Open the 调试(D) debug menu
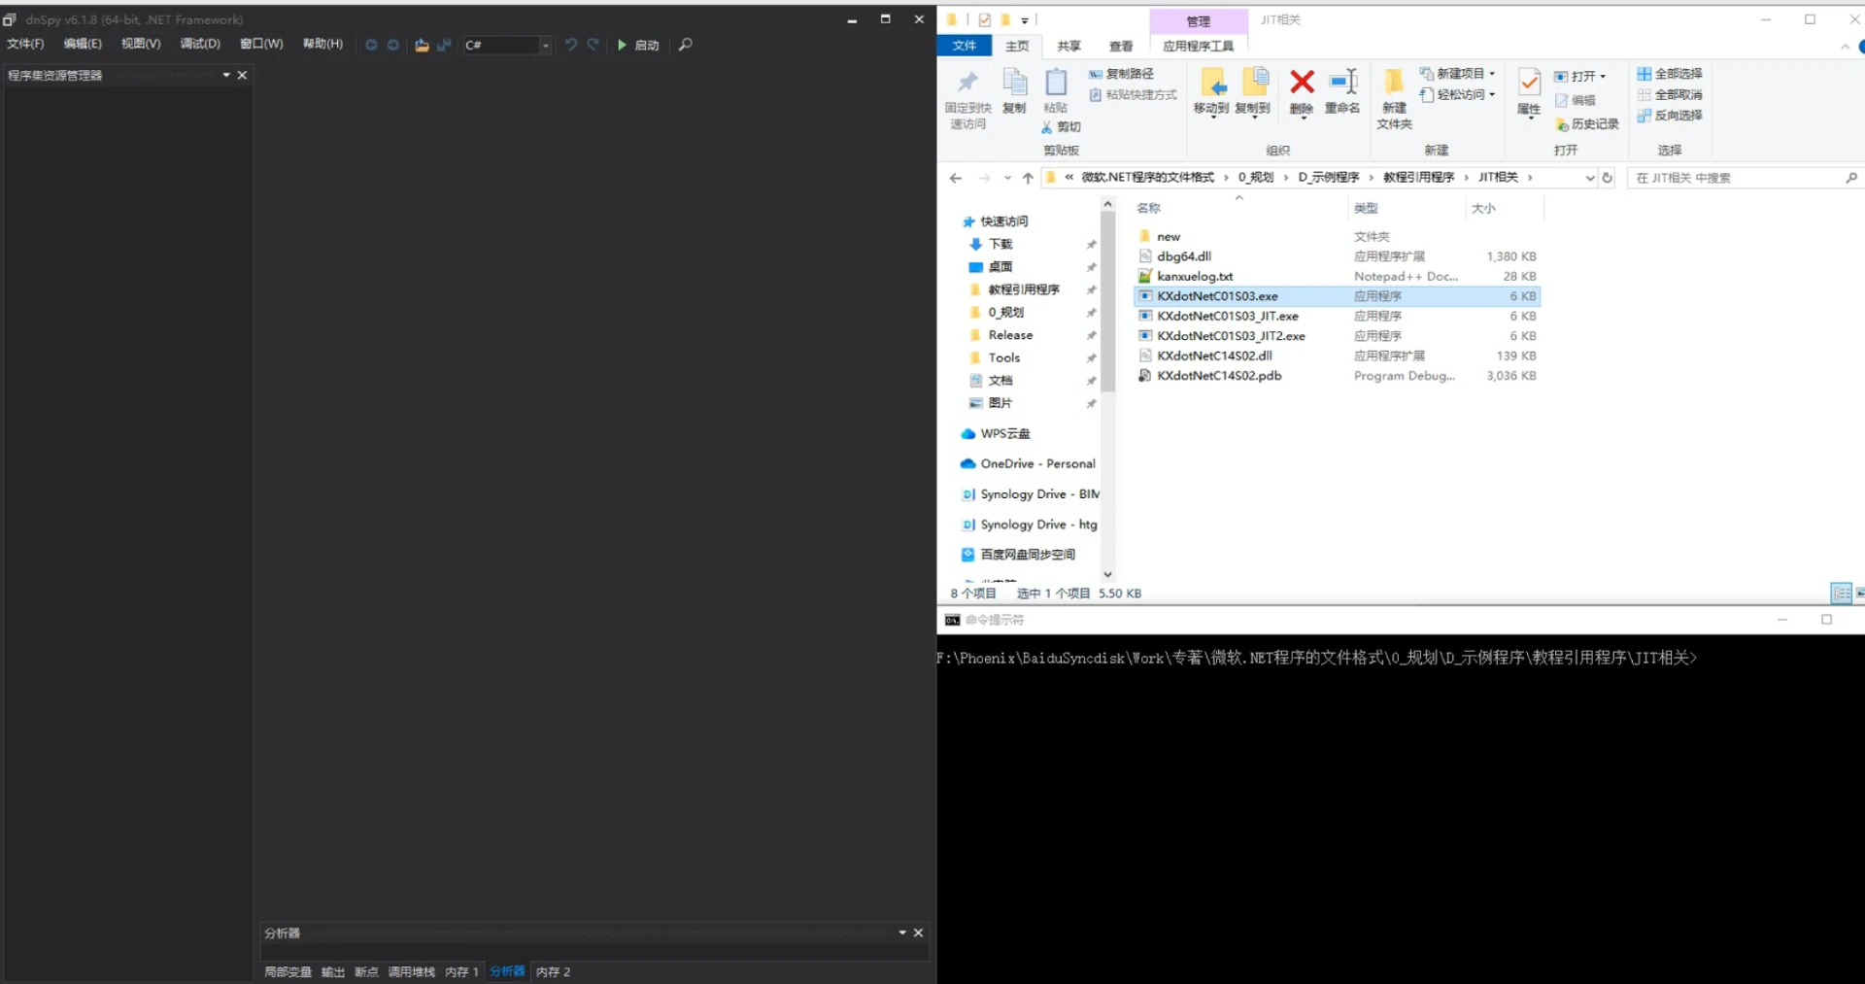Viewport: 1865px width, 984px height. pos(200,44)
